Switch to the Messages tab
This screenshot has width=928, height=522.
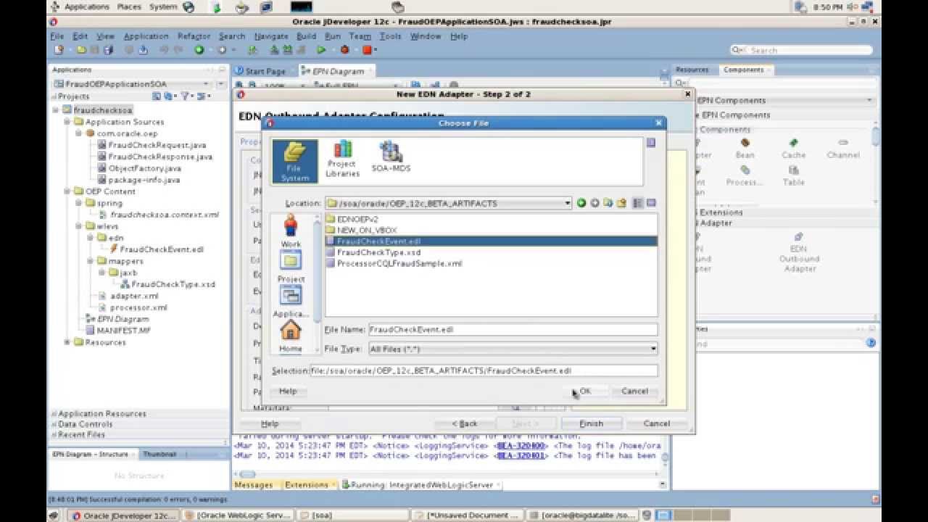(253, 485)
